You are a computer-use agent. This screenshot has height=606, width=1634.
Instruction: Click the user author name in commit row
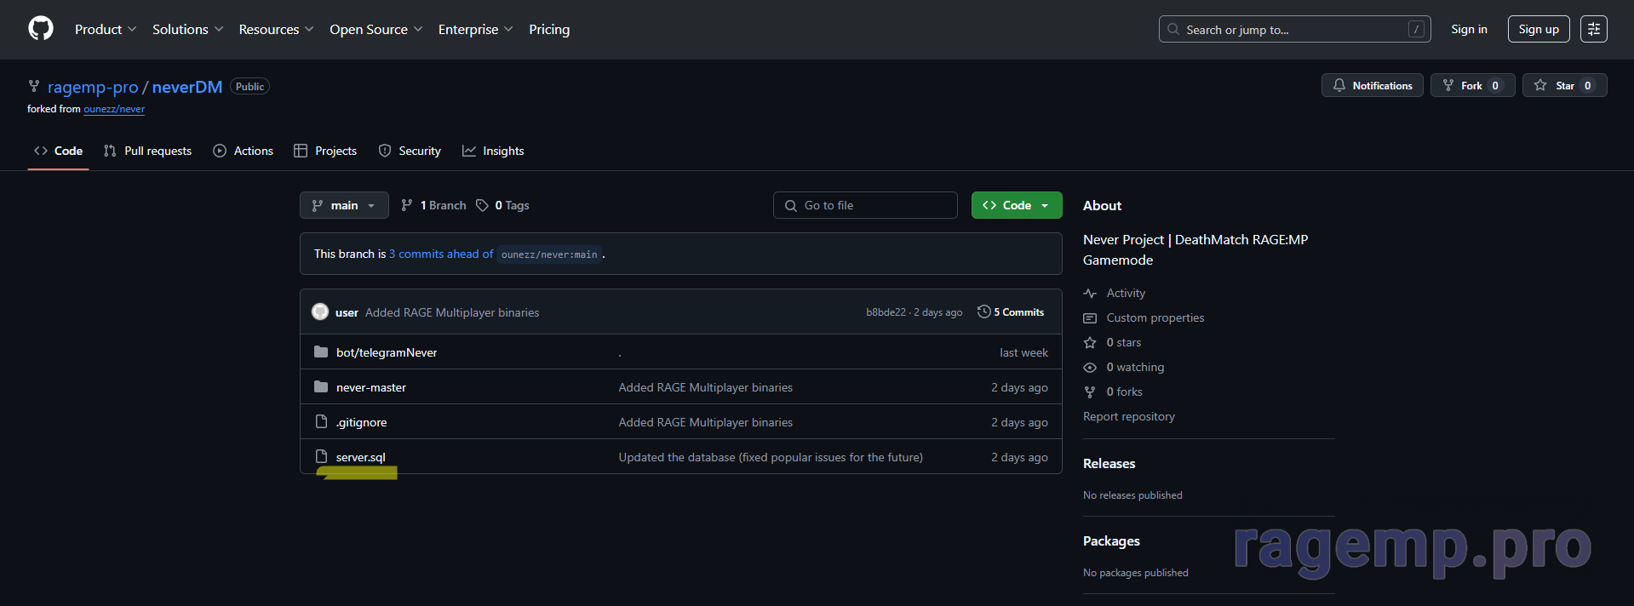pyautogui.click(x=347, y=312)
